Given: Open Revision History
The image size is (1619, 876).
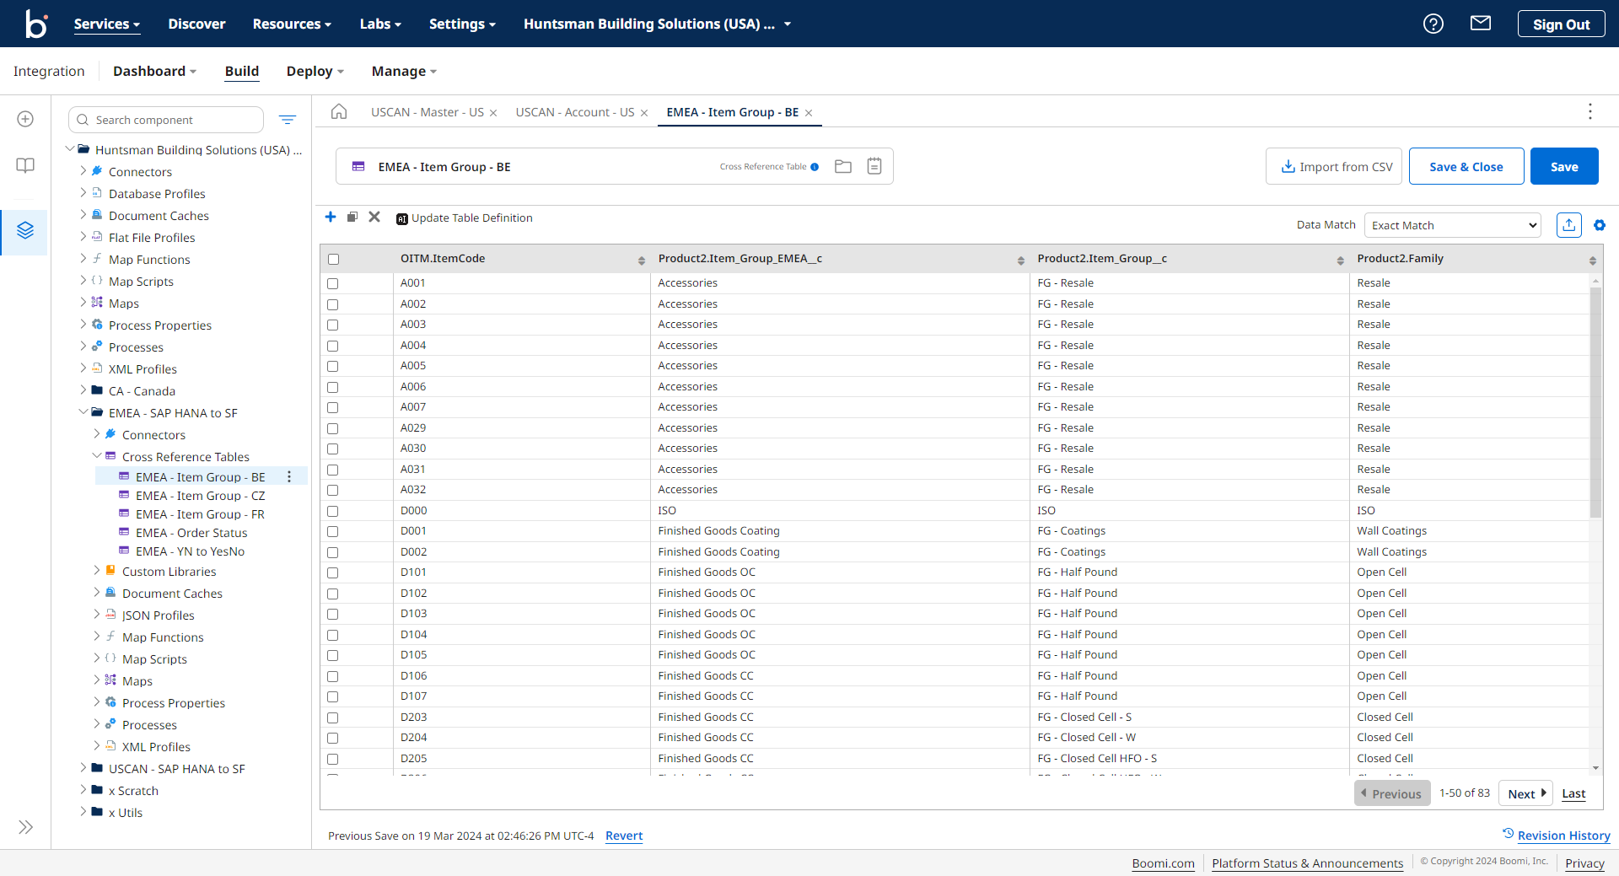Looking at the screenshot, I should tap(1564, 836).
